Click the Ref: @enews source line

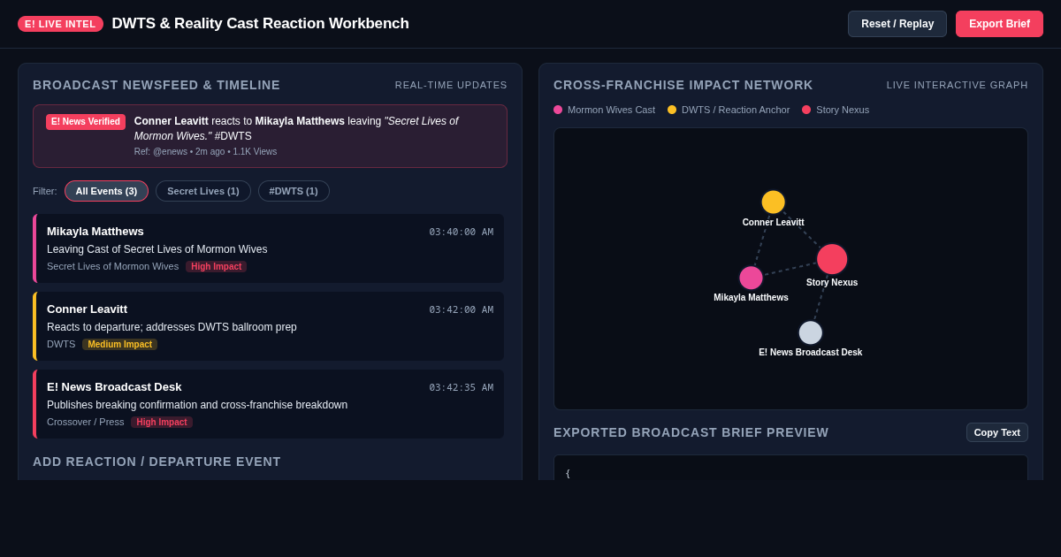tap(205, 152)
